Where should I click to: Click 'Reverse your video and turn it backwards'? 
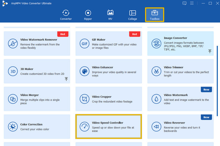point(182,129)
